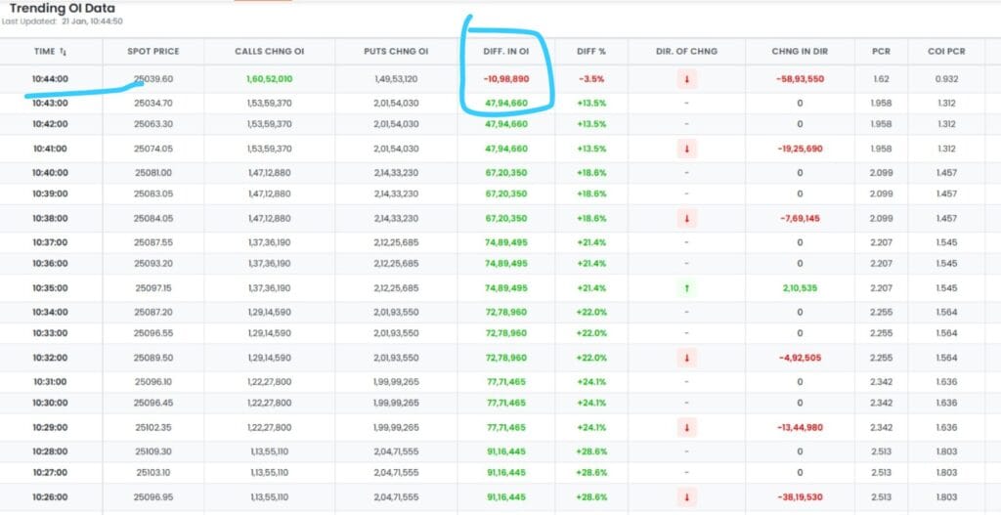Click the CHNG IN DIR column header

point(799,51)
